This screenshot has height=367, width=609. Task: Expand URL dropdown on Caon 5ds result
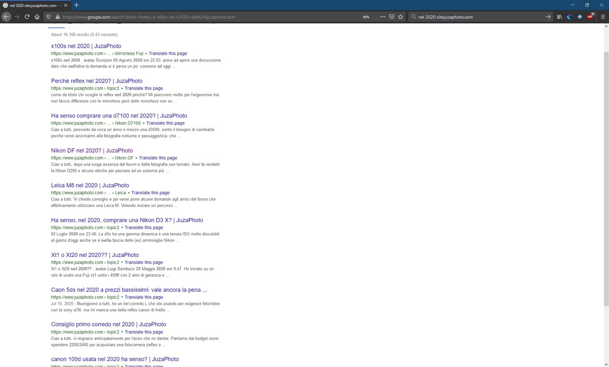point(122,297)
